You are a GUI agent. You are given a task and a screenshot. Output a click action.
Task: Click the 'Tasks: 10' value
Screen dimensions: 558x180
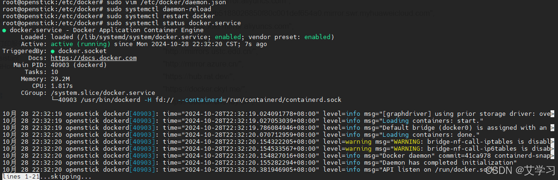(55, 72)
